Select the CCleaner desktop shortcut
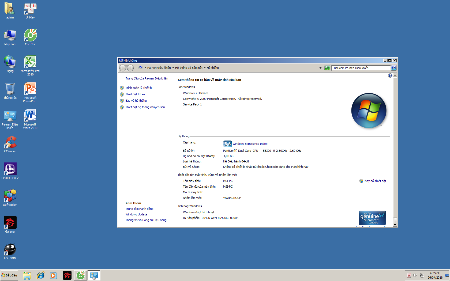Viewport: 450px width, 281px height. (x=10, y=145)
